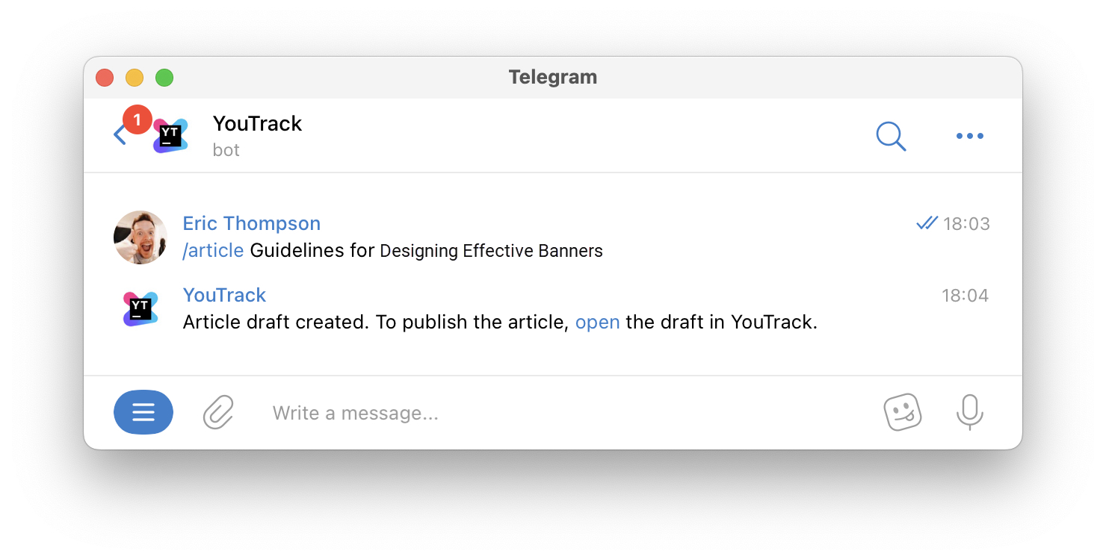This screenshot has width=1106, height=560.
Task: Select the 18:04 message timestamp
Action: pyautogui.click(x=966, y=295)
